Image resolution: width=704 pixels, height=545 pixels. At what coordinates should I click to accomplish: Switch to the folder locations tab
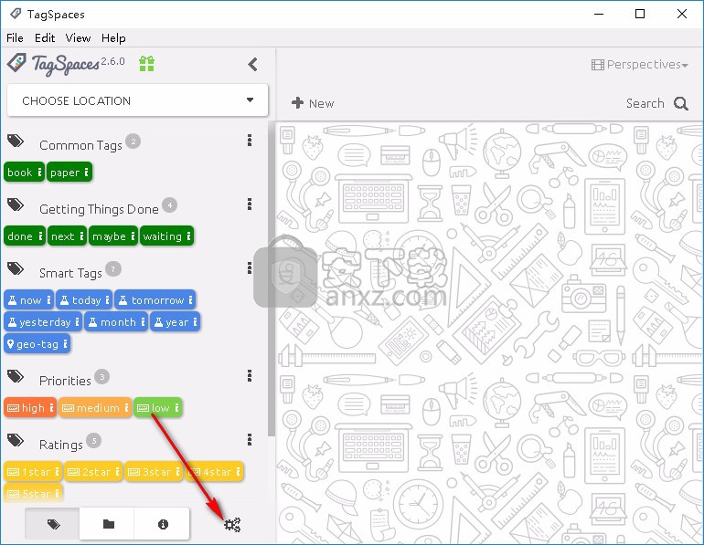point(108,523)
